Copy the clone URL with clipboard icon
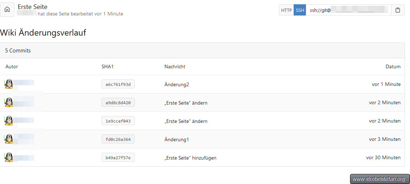Screen dimensions: 410x184 [x=398, y=10]
